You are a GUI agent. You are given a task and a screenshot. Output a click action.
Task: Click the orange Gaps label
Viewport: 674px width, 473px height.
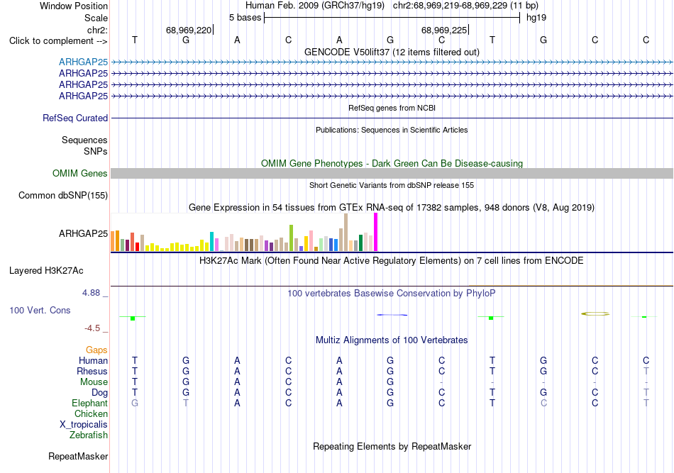point(96,350)
